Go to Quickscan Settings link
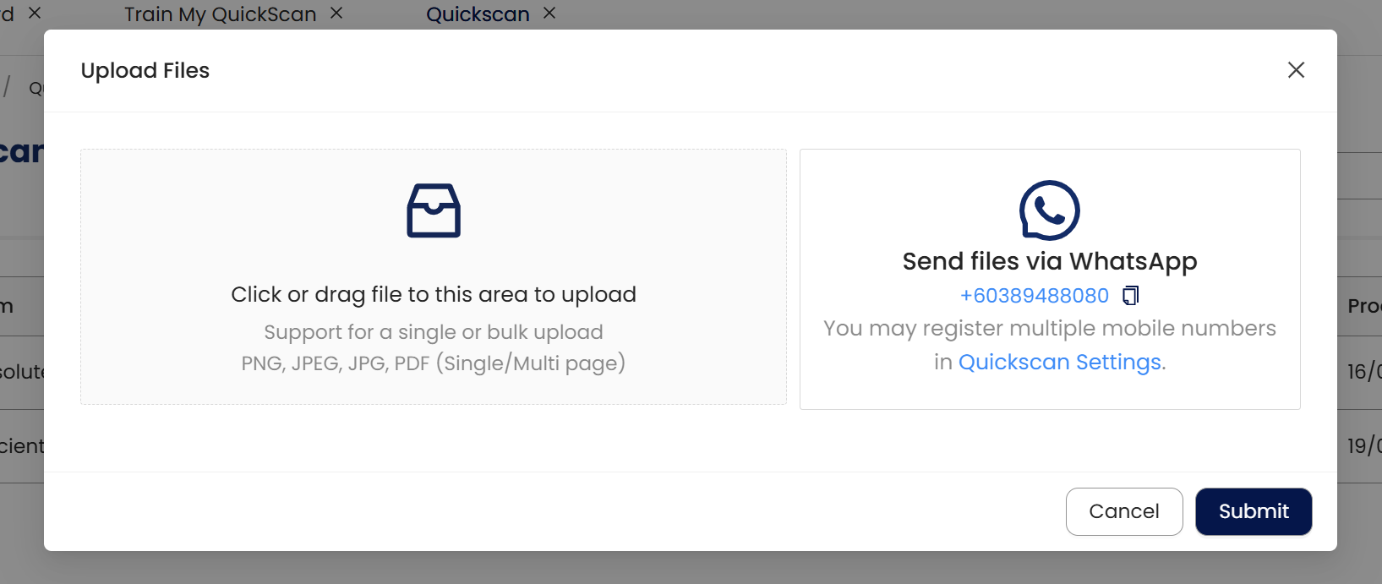1382x584 pixels. 1059,362
